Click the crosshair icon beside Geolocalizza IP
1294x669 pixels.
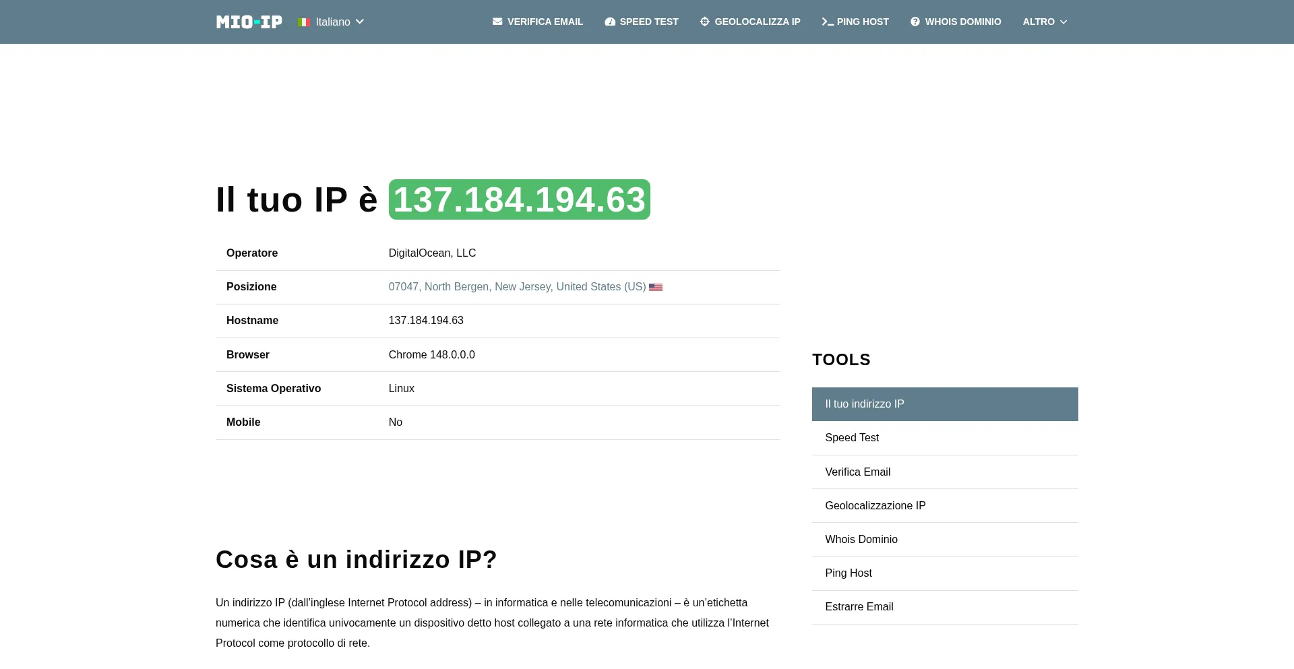click(x=705, y=22)
